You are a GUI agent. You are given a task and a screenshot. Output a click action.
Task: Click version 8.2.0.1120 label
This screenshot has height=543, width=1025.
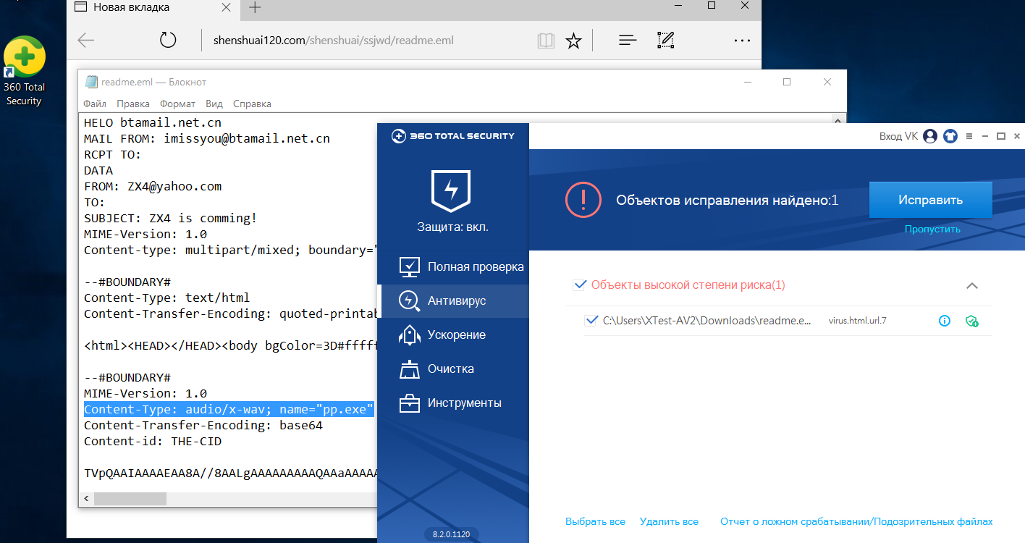click(x=451, y=534)
